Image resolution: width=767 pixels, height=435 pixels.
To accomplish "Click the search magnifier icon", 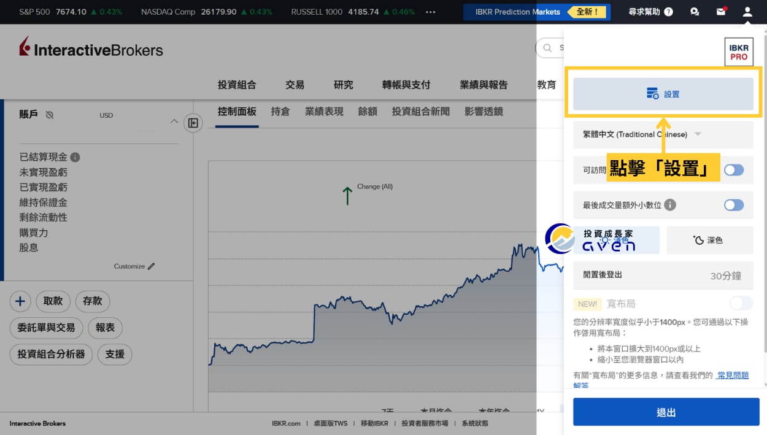I will [x=547, y=48].
